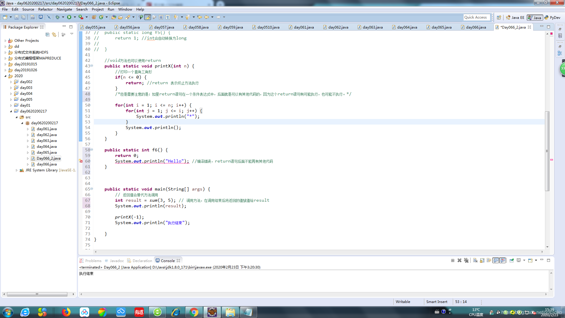Switch to the Javadoc tab
This screenshot has width=565, height=318.
click(x=114, y=261)
